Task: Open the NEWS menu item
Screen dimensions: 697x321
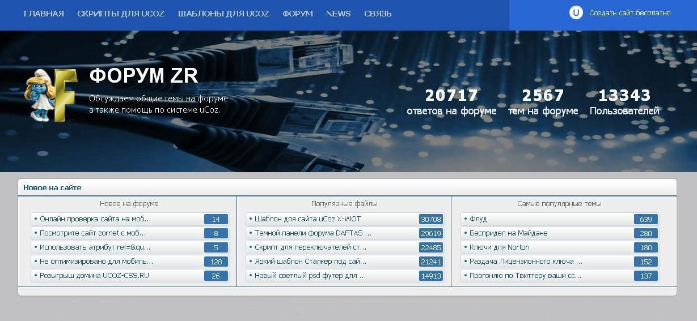Action: click(x=339, y=14)
